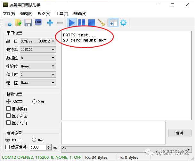Click the send message text box

pyautogui.click(x=113, y=133)
